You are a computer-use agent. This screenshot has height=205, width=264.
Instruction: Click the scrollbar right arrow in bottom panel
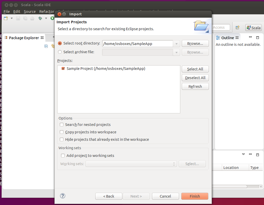261,187
